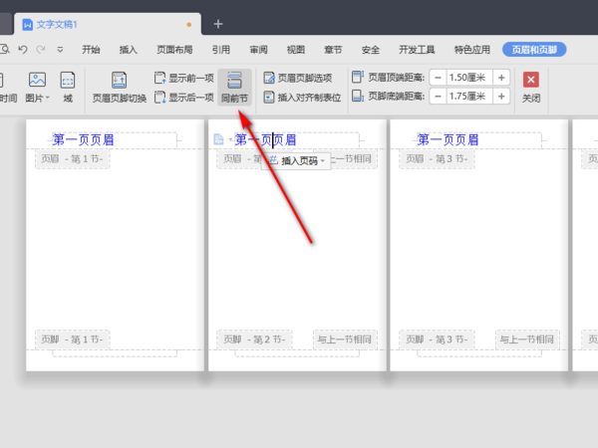
Task: Open the 特色应用 tab
Action: tap(472, 50)
